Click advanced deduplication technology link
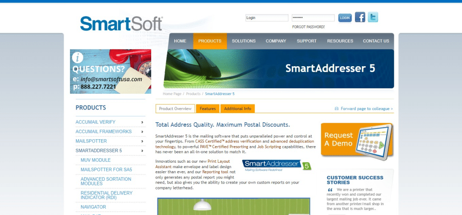 [x=236, y=144]
